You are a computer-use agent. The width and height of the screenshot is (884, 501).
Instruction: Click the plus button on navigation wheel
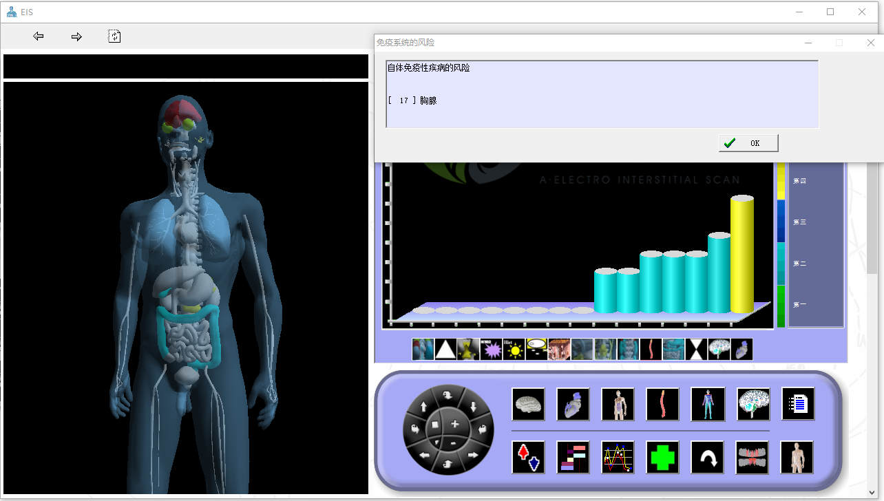pyautogui.click(x=454, y=424)
